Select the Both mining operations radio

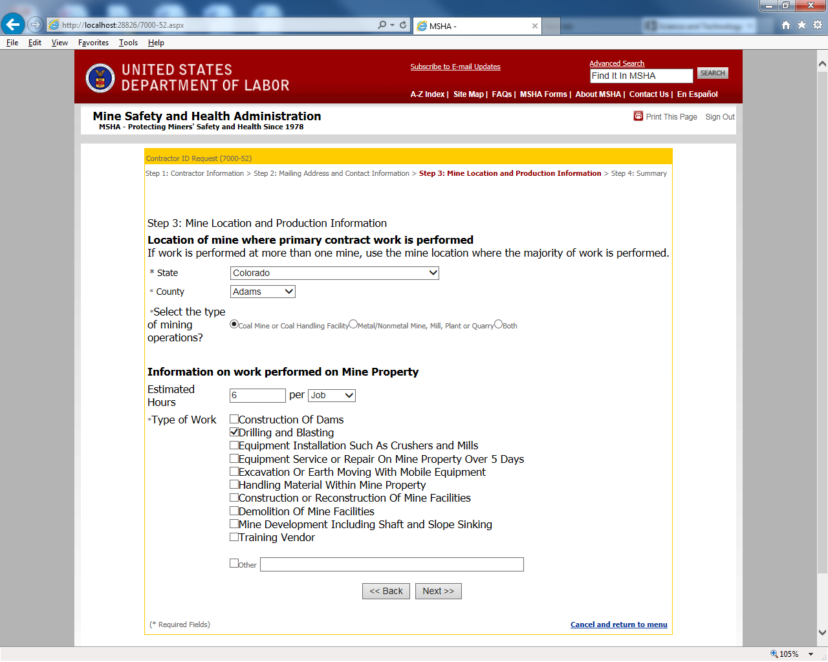(498, 324)
